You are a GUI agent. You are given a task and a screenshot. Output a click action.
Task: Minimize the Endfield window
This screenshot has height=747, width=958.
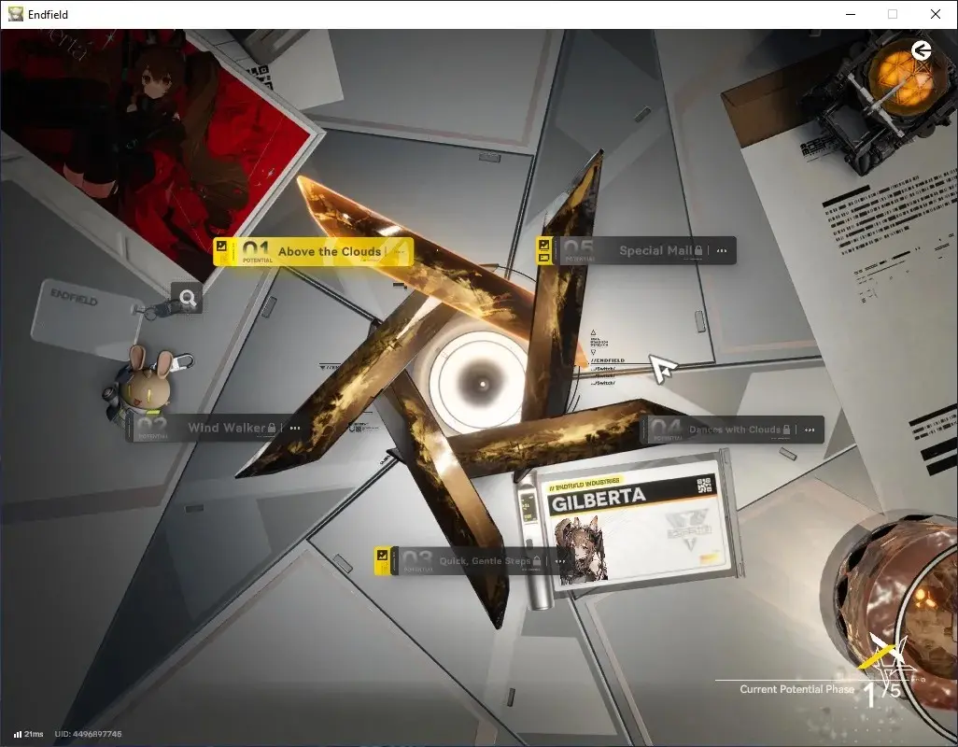[x=851, y=14]
